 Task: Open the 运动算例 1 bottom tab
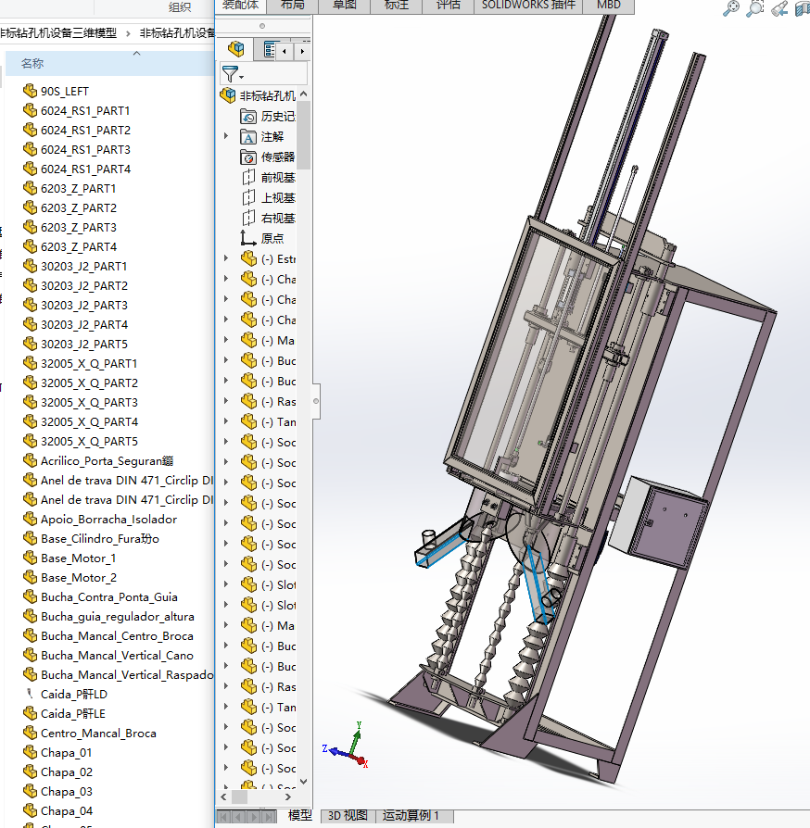point(411,816)
